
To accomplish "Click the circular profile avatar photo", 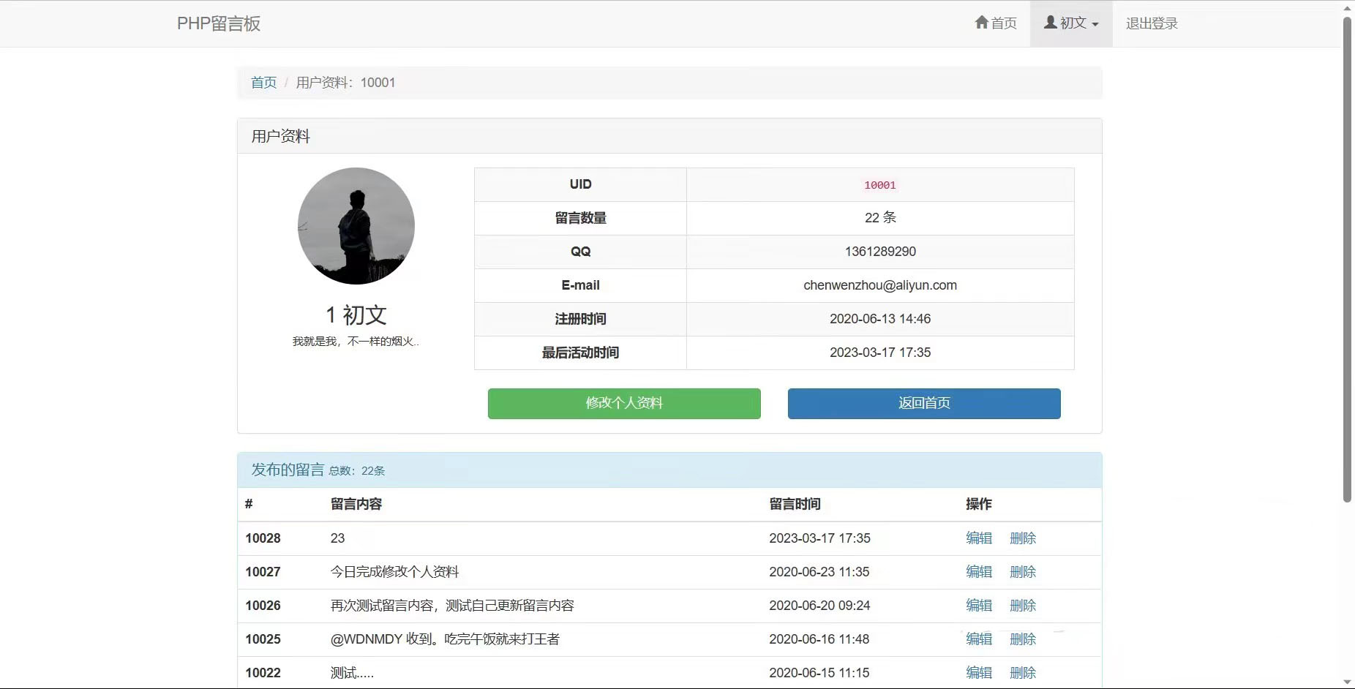I will pyautogui.click(x=356, y=226).
